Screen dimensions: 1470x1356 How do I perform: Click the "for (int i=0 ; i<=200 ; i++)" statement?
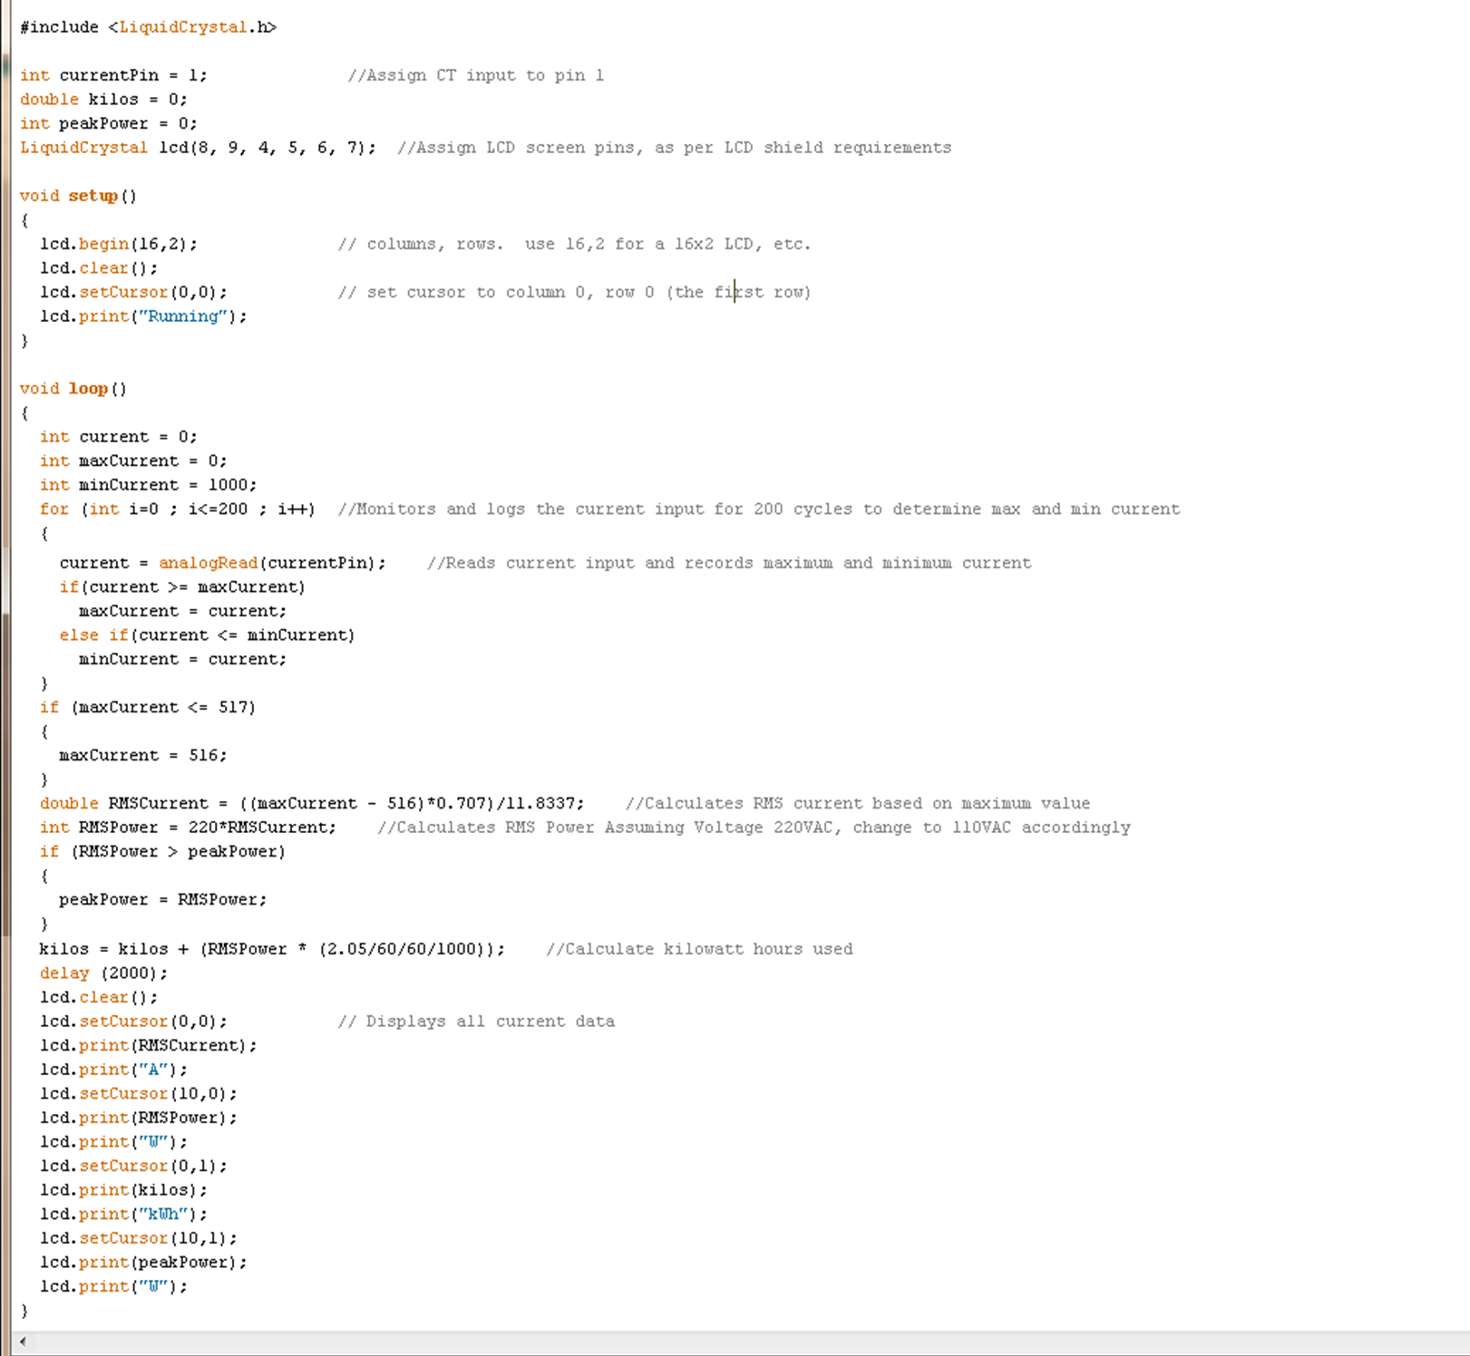pos(178,509)
